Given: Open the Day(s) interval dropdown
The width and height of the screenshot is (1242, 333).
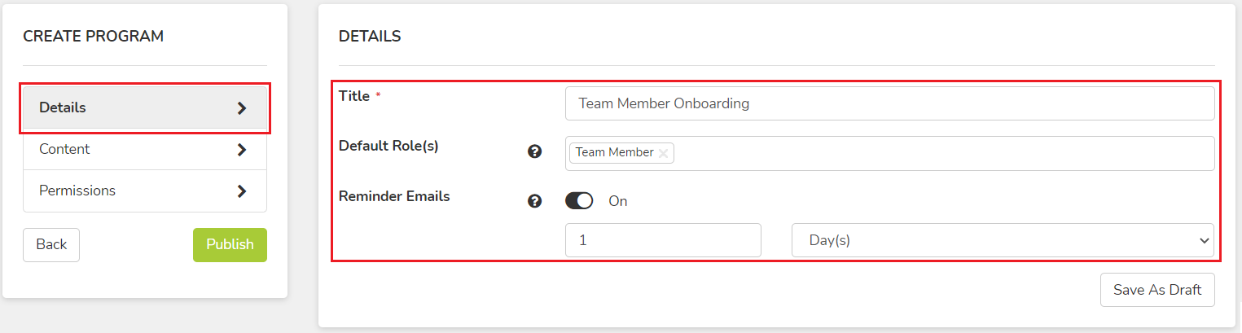Looking at the screenshot, I should click(x=1003, y=240).
